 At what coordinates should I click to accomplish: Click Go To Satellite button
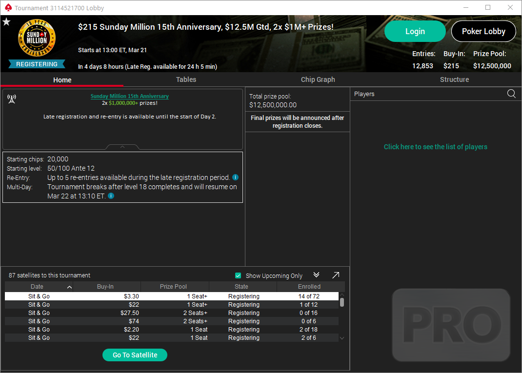click(135, 355)
